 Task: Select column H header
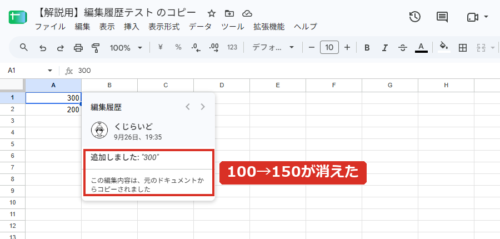click(446, 85)
